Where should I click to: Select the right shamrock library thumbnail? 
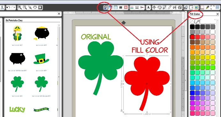tap(41, 84)
